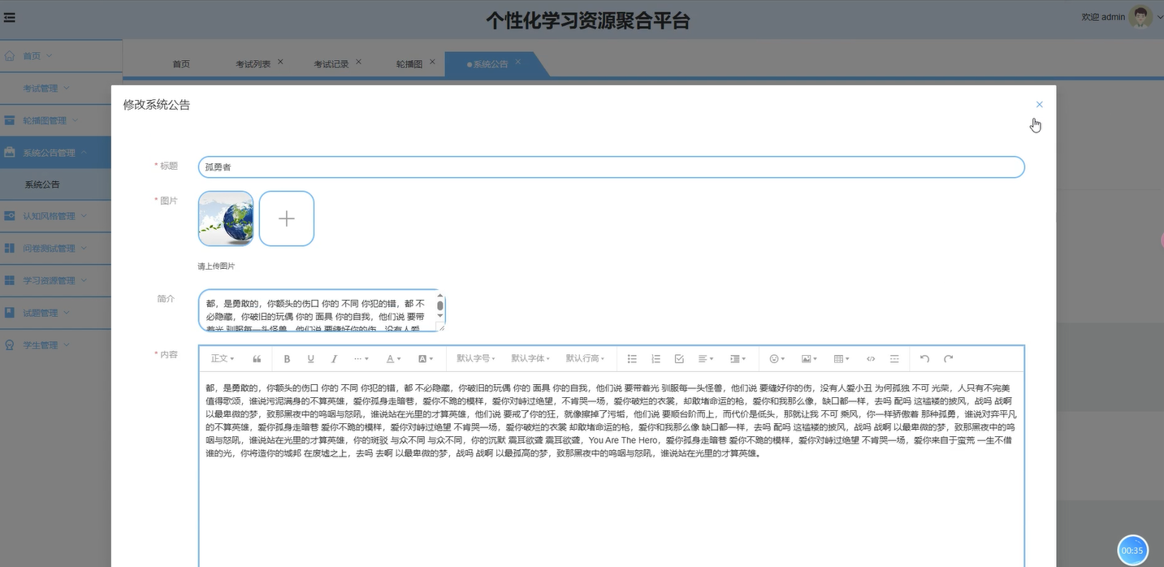
Task: Collapse the sidebar with the hamburger icon
Action: click(x=10, y=16)
